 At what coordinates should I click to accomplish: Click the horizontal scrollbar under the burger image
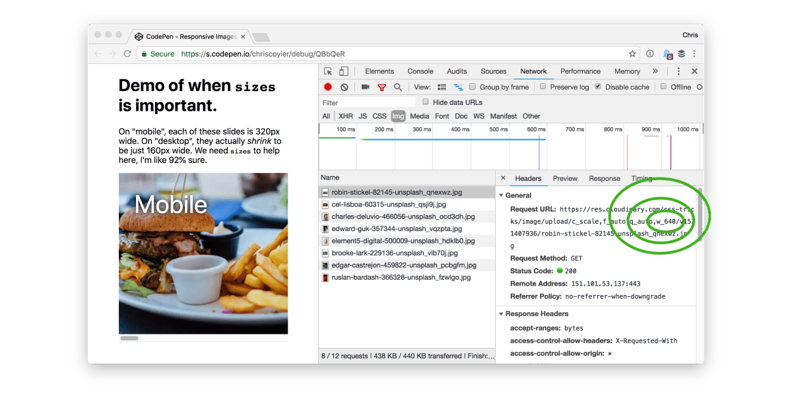pyautogui.click(x=129, y=339)
